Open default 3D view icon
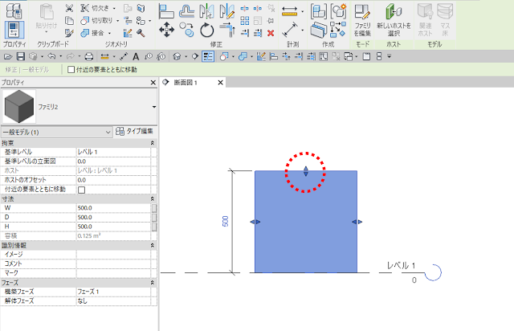This screenshot has height=331, width=514. [177, 57]
